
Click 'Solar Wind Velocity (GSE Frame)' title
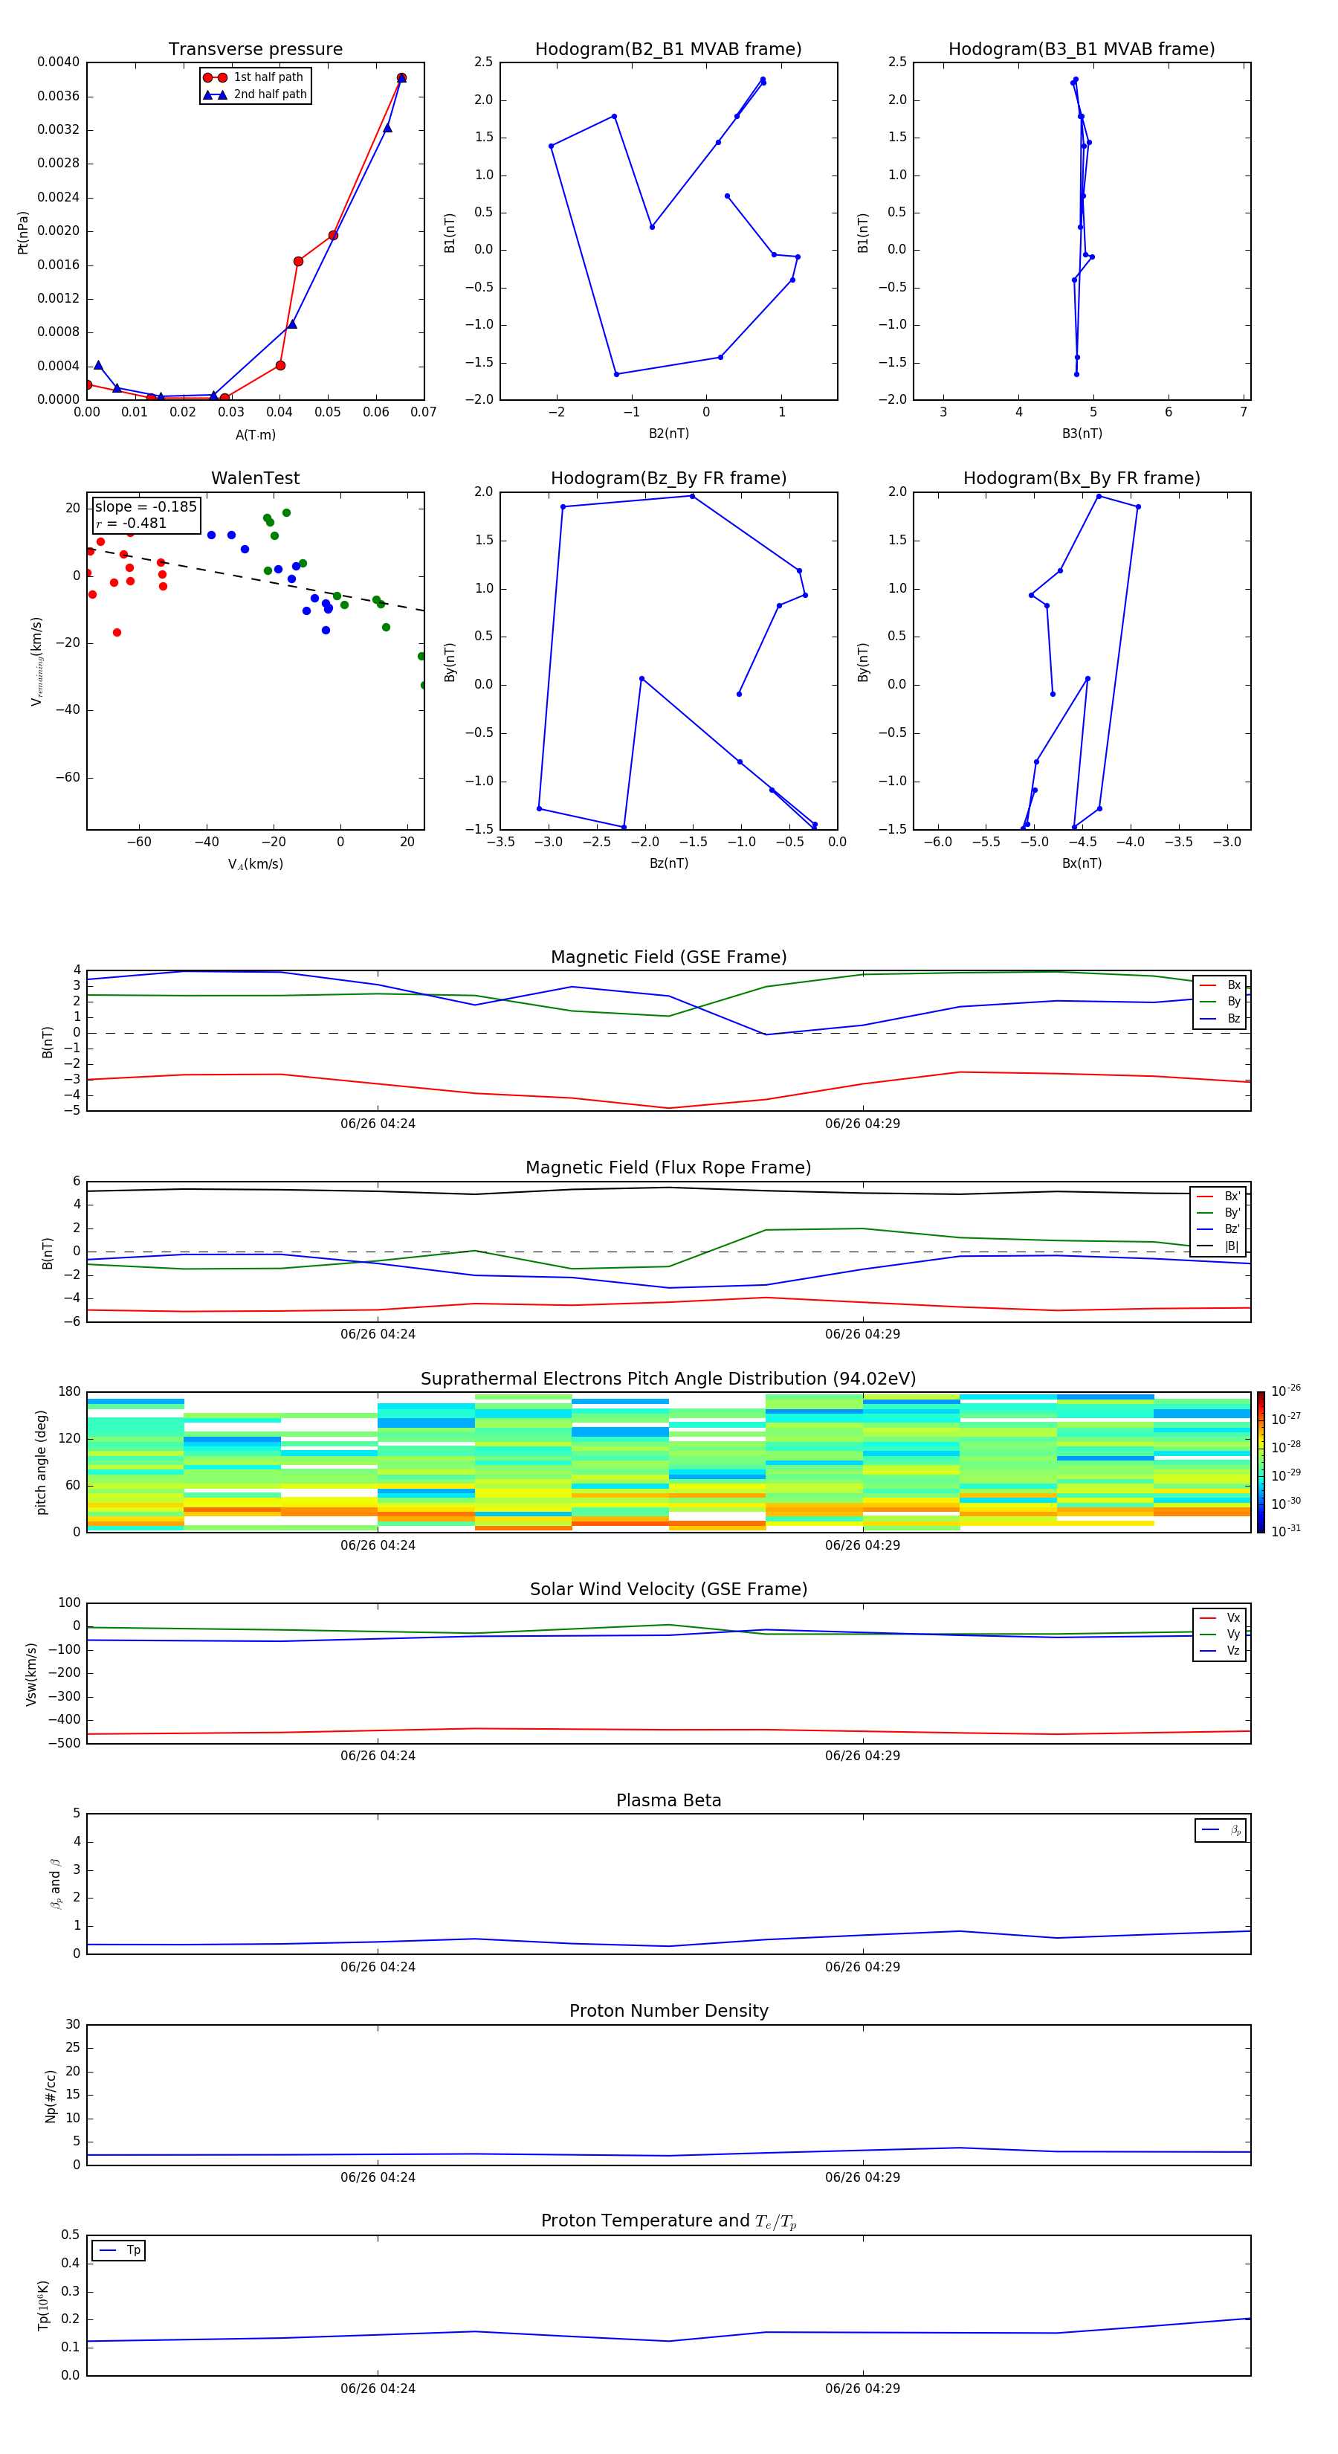coord(668,1590)
